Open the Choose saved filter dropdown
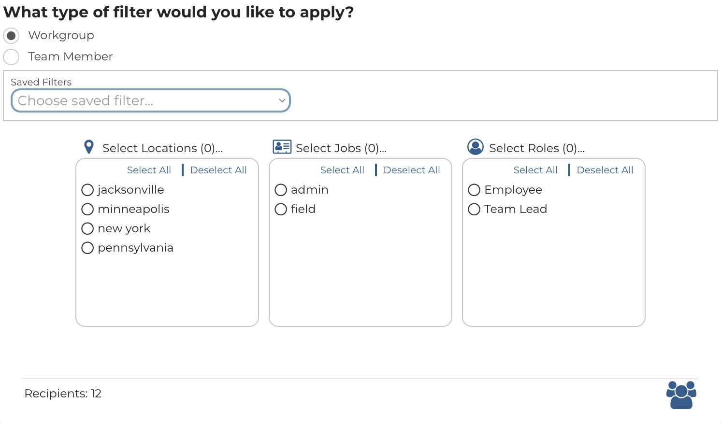The height and width of the screenshot is (423, 721). pos(151,101)
